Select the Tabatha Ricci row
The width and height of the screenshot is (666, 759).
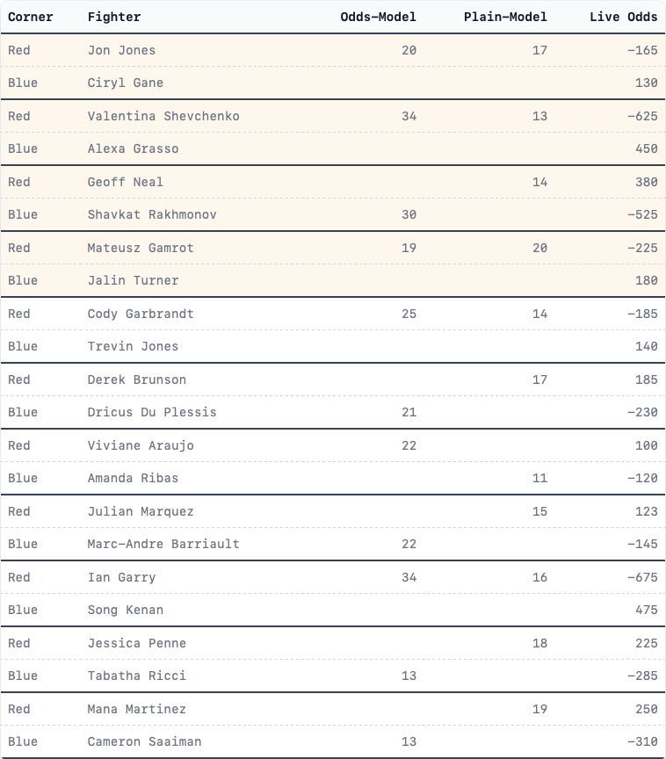333,676
